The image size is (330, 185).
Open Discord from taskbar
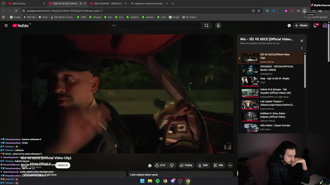[173, 181]
